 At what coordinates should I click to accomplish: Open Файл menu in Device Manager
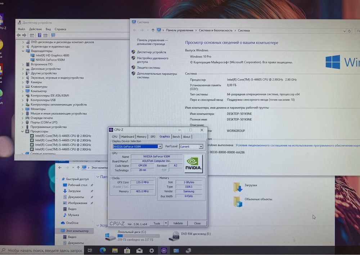(21, 29)
